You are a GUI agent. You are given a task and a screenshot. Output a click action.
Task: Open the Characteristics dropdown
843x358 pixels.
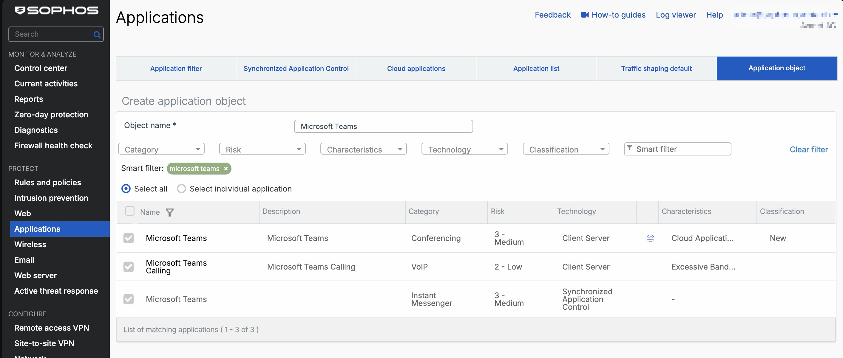(x=364, y=149)
